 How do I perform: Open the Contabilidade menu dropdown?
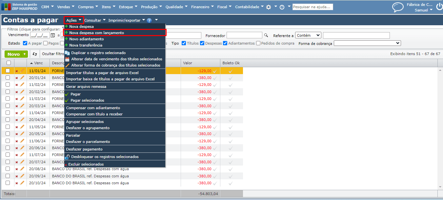(x=249, y=7)
